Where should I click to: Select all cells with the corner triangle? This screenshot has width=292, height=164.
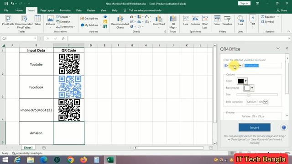[3, 46]
